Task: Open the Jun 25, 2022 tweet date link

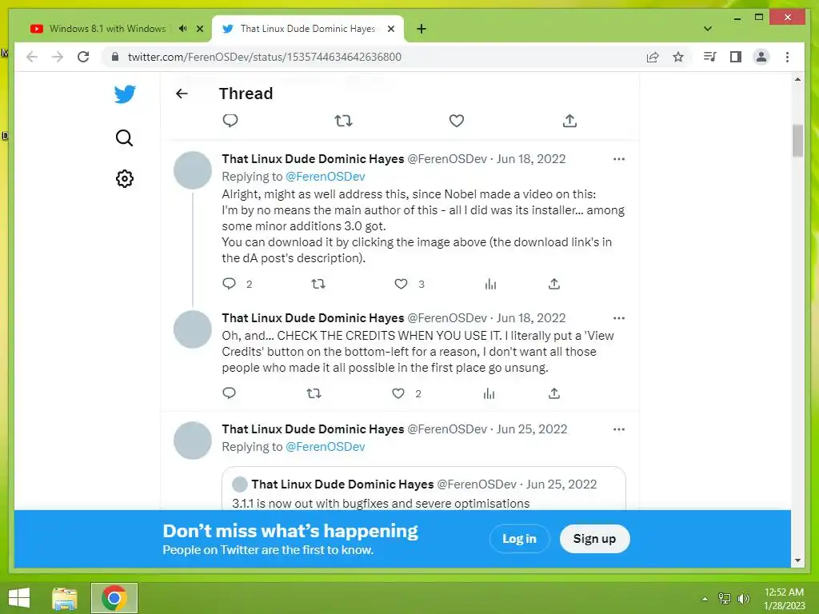Action: [531, 429]
